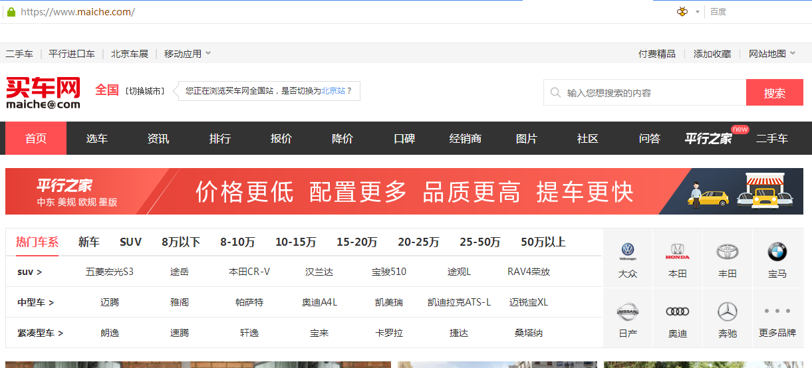
Task: Open the 切换城市 city switcher
Action: click(x=145, y=91)
